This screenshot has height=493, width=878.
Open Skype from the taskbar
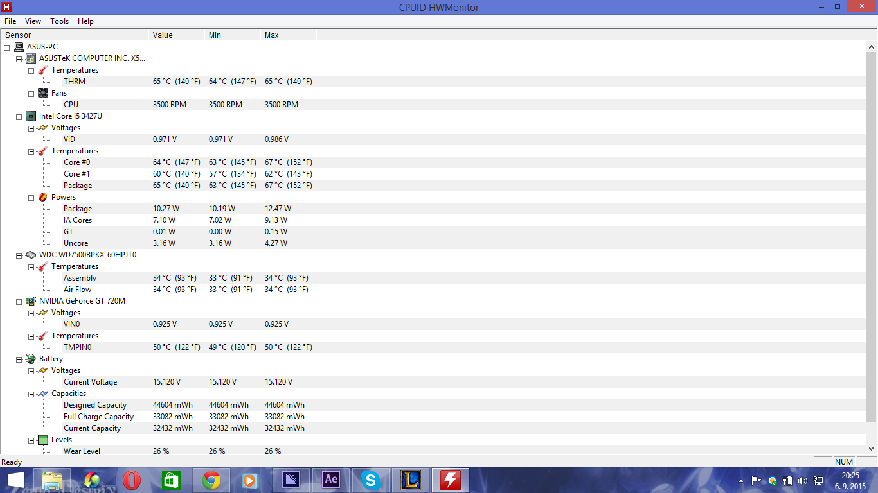(370, 480)
